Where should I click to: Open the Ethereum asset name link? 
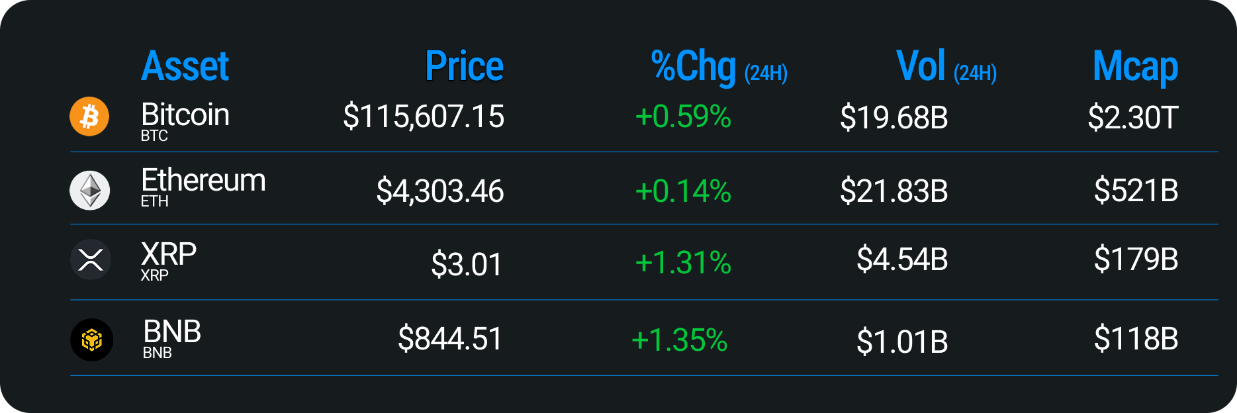(203, 181)
